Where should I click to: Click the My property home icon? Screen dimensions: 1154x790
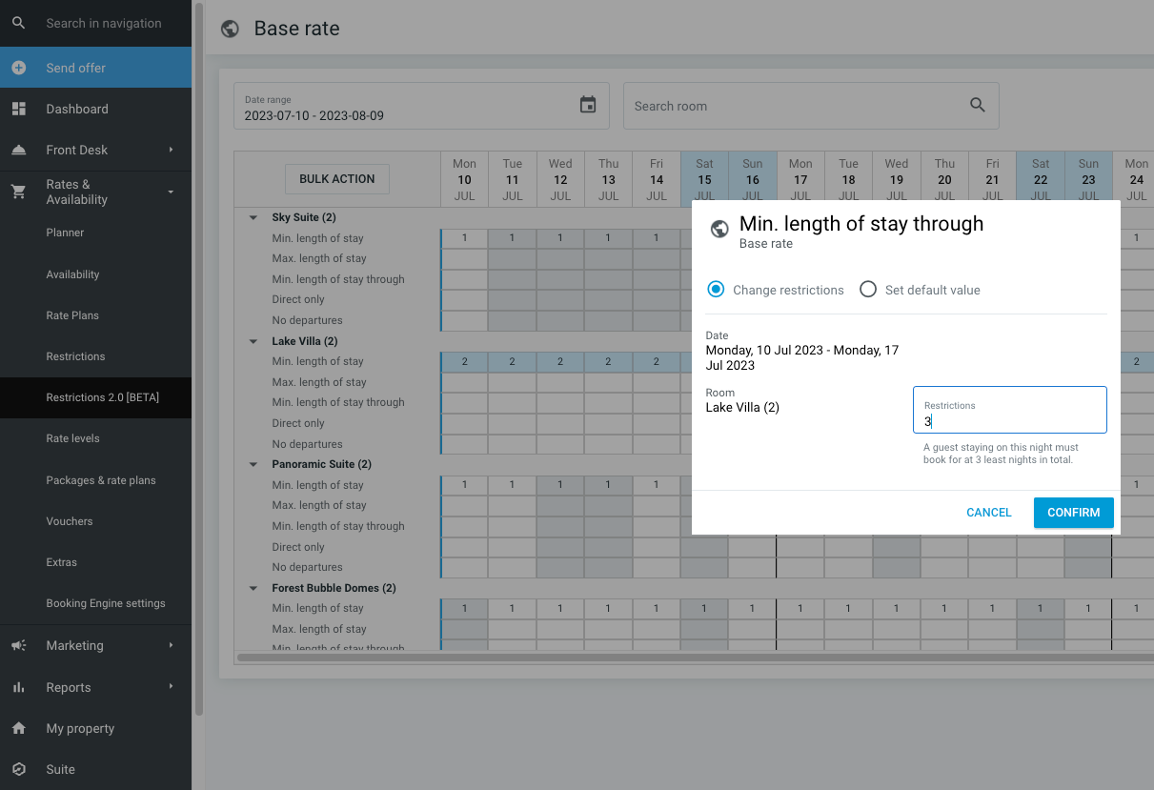tap(19, 728)
